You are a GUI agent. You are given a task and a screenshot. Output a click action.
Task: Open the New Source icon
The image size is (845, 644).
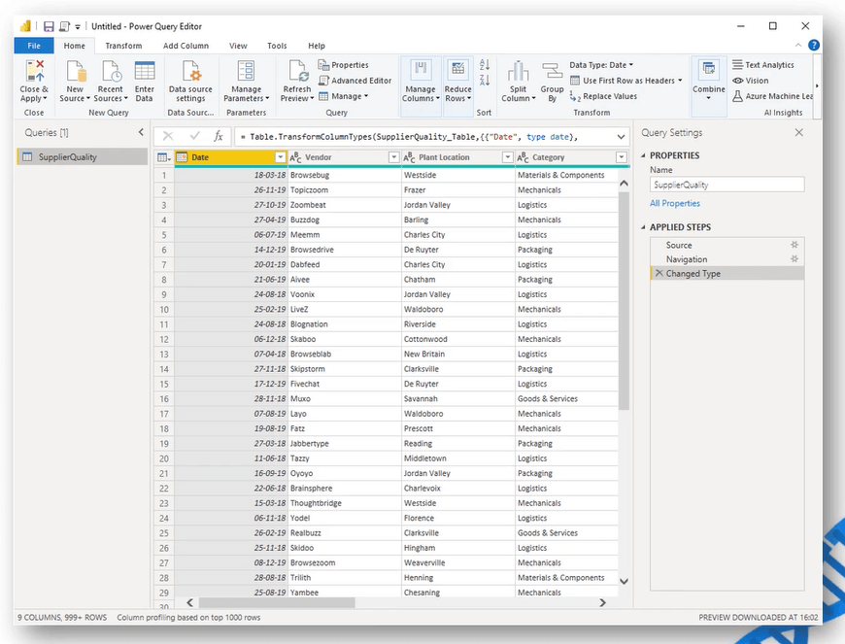76,71
